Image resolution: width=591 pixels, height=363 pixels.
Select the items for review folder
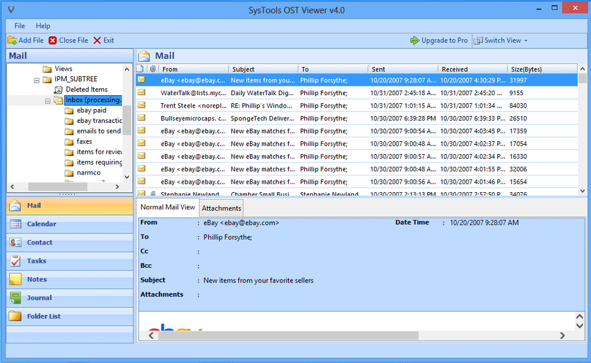pos(100,152)
